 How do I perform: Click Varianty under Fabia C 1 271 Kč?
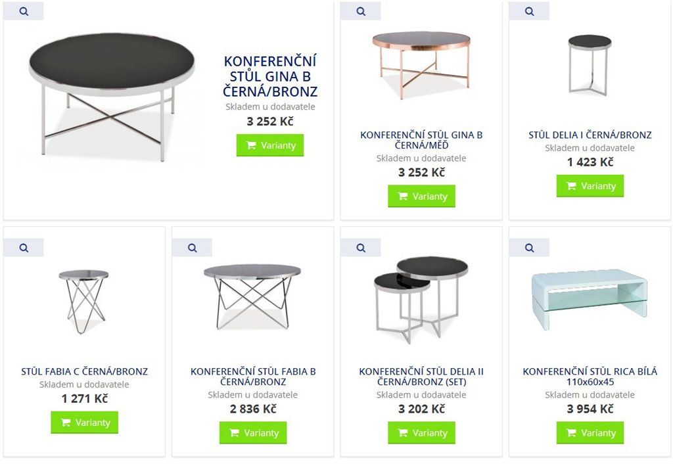[85, 423]
